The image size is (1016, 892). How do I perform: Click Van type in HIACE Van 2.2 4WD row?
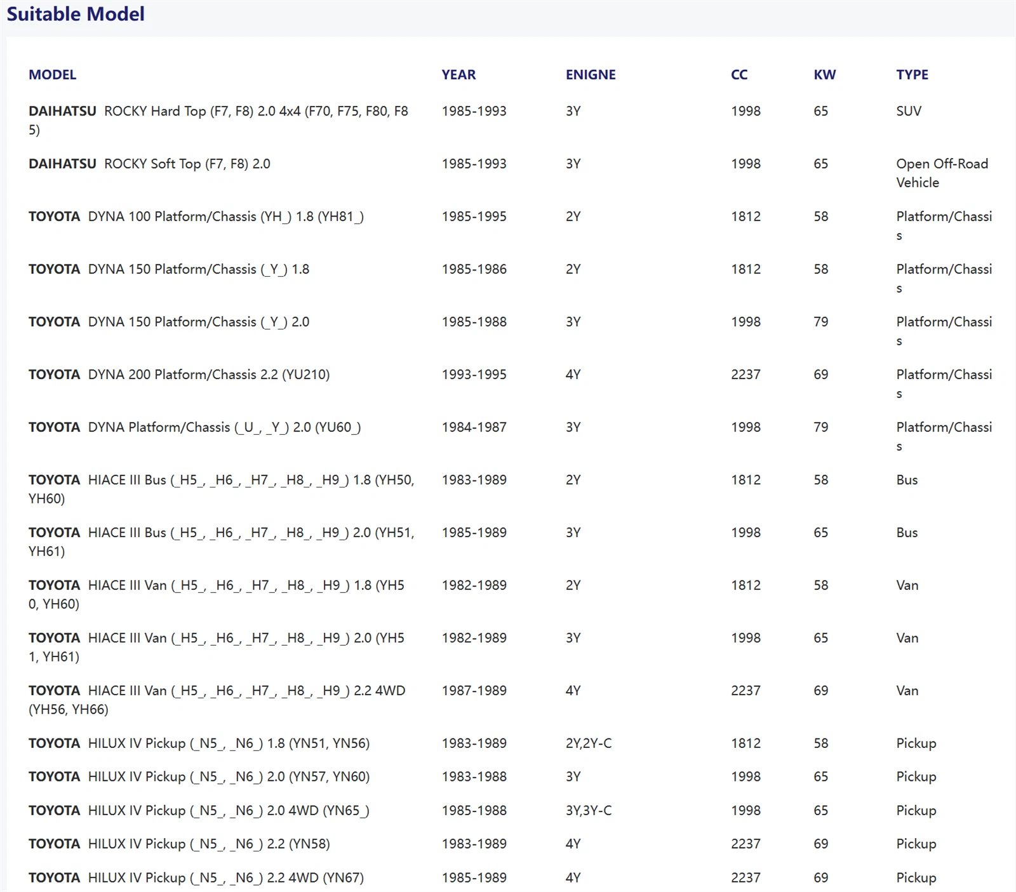[907, 691]
